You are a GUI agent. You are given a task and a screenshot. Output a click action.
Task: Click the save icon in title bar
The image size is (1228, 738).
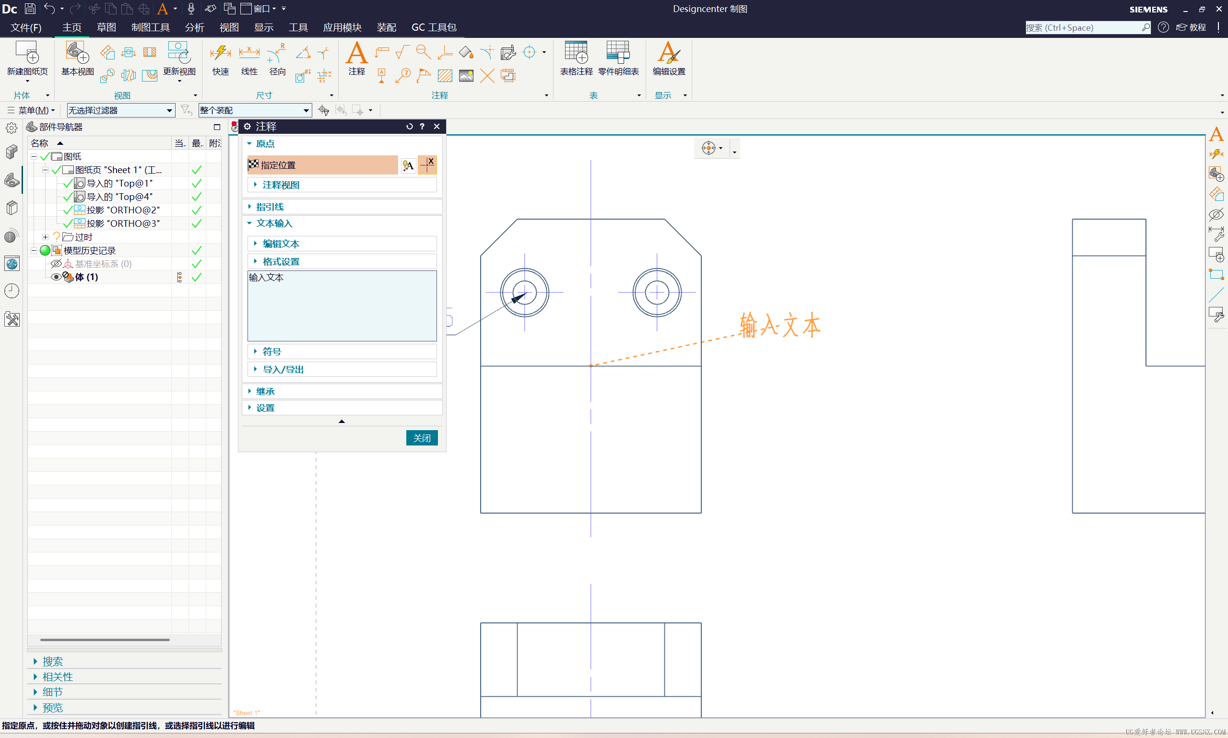[x=30, y=9]
